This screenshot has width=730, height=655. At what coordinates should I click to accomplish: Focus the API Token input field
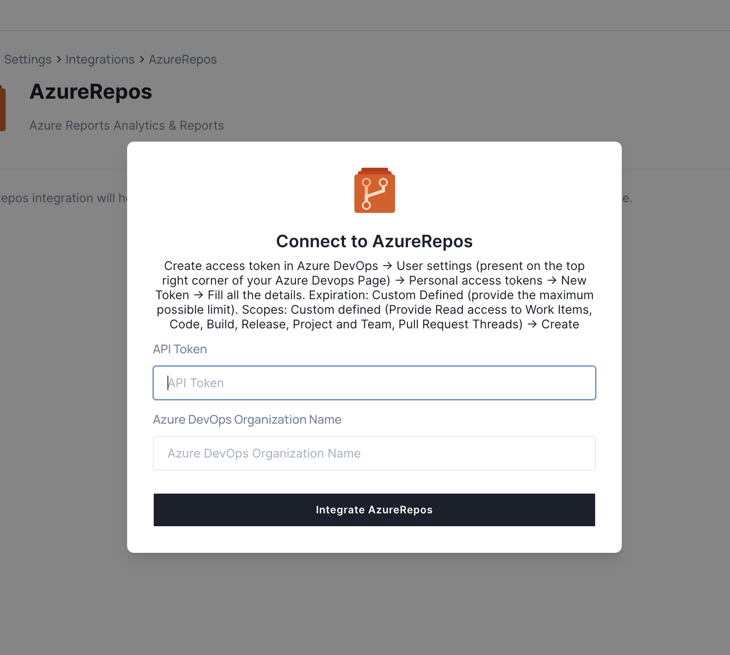(x=374, y=383)
